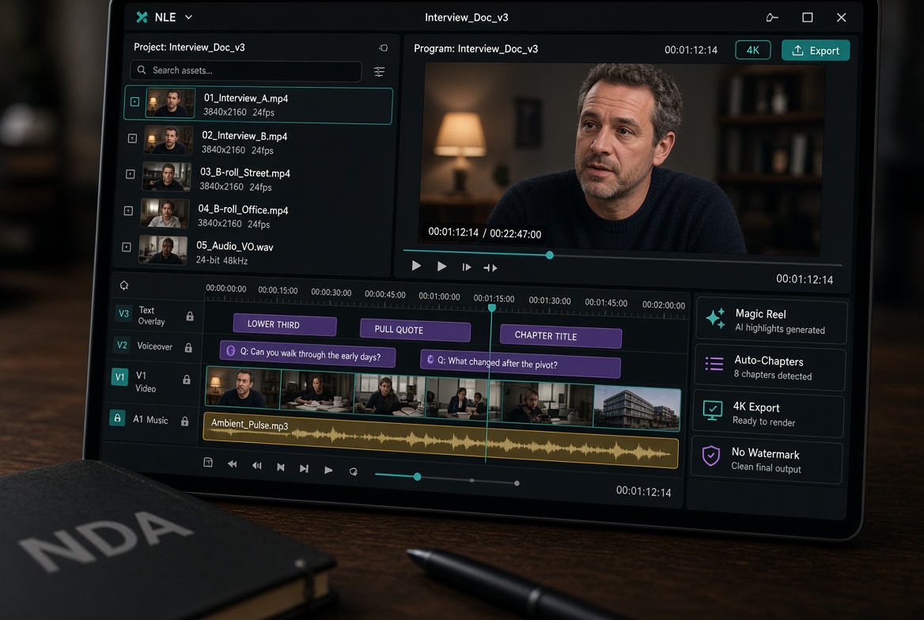The image size is (924, 620).
Task: Click the No Watermark shield icon
Action: (x=711, y=456)
